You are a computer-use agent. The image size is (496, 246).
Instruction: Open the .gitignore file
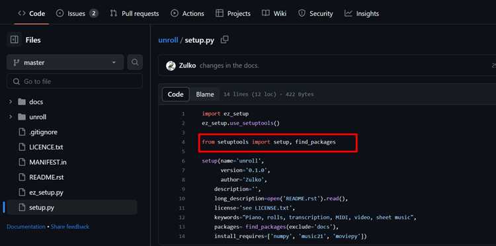pyautogui.click(x=44, y=132)
